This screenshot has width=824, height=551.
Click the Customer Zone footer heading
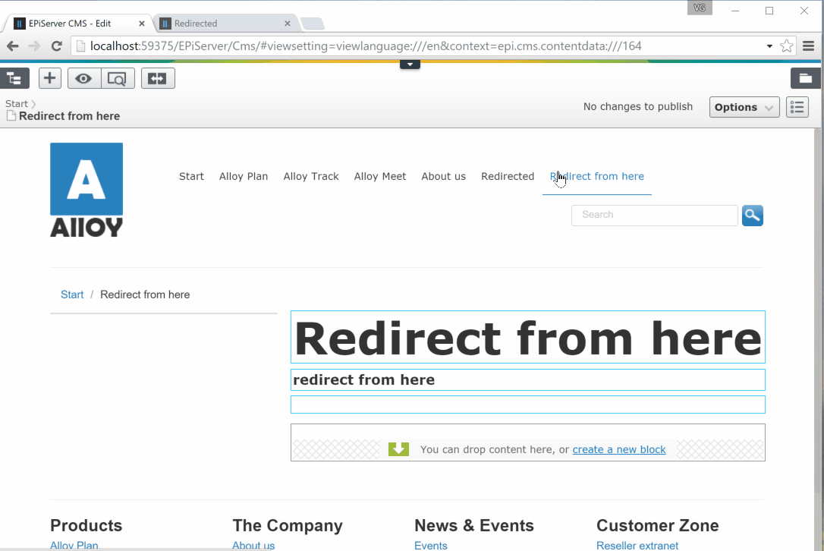pyautogui.click(x=657, y=525)
